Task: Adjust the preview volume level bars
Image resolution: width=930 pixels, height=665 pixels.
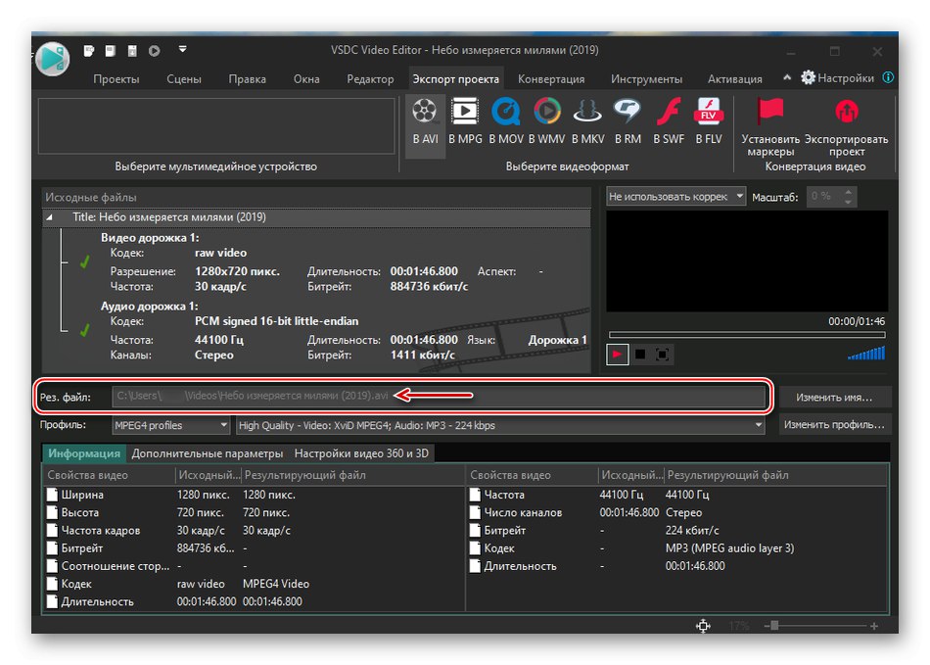Action: 865,355
